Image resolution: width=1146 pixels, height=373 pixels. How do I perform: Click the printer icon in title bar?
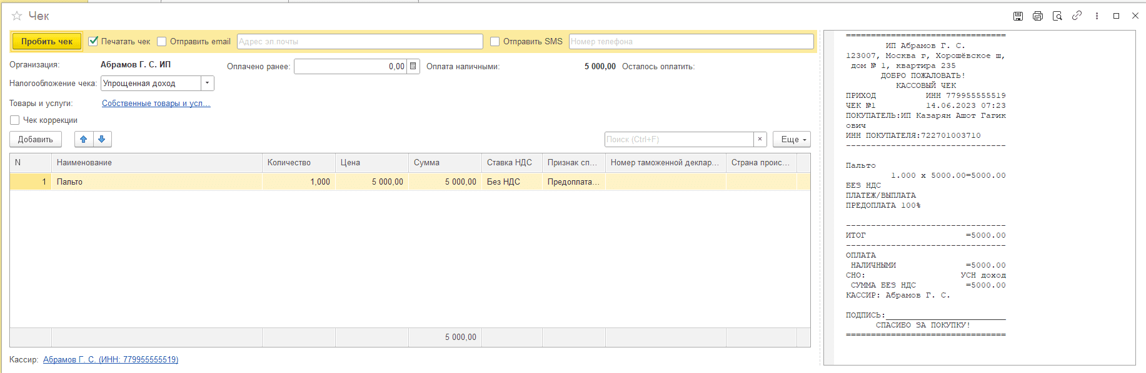tap(1038, 16)
